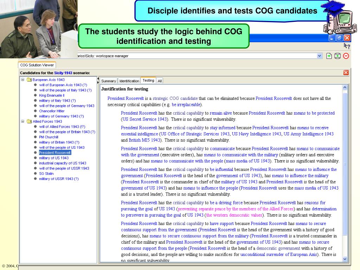The height and width of the screenshot is (270, 360).
Task: Click the European Axis 1943 tree label
Action: click(49, 80)
